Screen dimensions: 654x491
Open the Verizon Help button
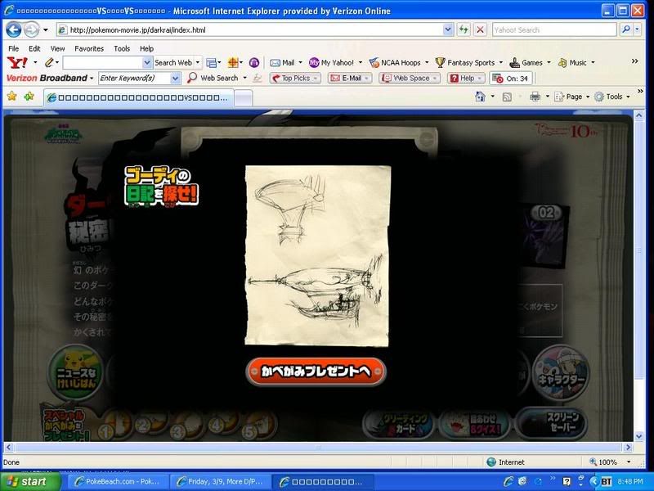[466, 78]
